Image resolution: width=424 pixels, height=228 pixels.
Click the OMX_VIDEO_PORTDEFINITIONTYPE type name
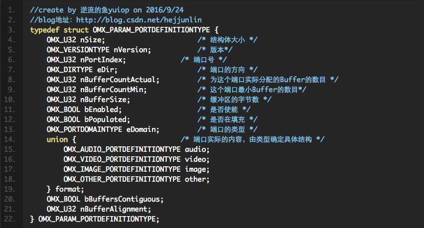pyautogui.click(x=122, y=159)
